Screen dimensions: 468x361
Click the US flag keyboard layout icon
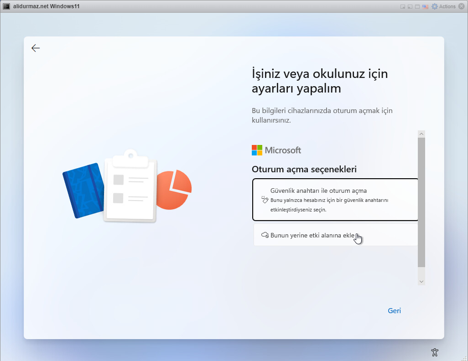[x=425, y=6]
